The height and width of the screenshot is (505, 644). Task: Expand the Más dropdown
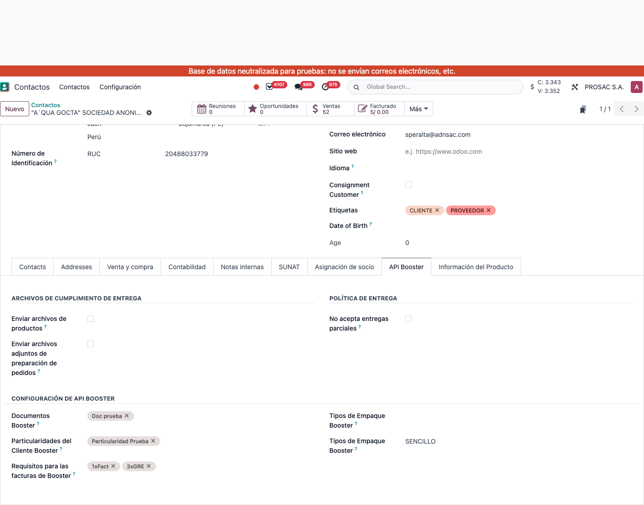tap(419, 109)
